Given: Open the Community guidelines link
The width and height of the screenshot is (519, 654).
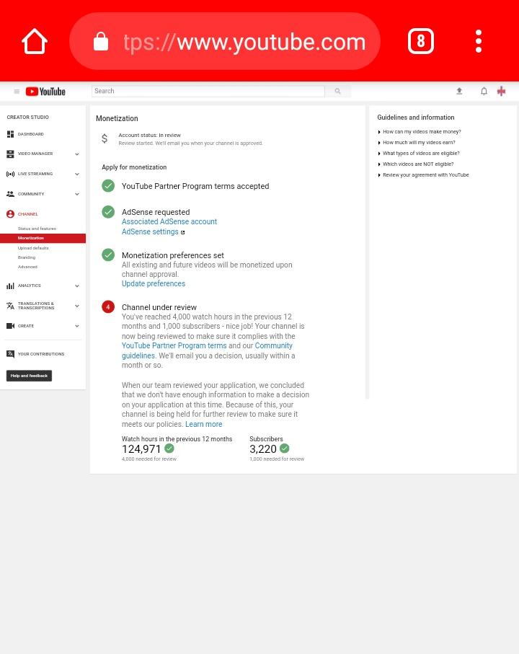Looking at the screenshot, I should (207, 350).
